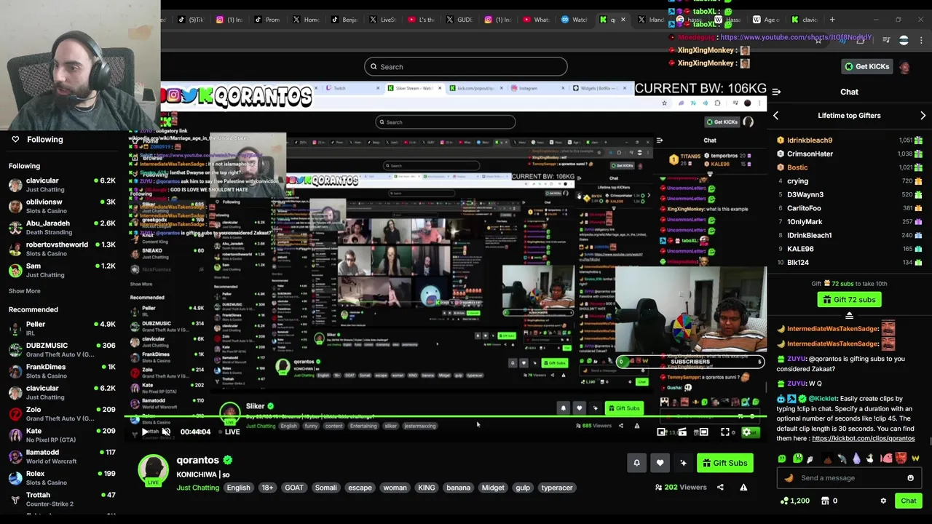Toggle the follow heart for qorantos
This screenshot has width=932, height=524.
[660, 463]
